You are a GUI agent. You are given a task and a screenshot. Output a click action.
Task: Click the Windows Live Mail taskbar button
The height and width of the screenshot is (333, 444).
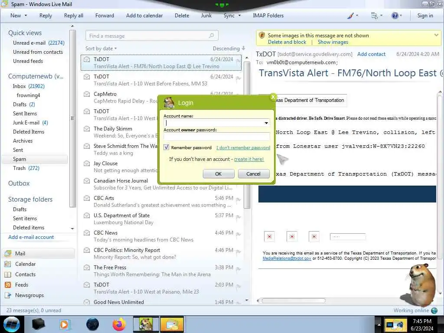pyautogui.click(x=172, y=324)
